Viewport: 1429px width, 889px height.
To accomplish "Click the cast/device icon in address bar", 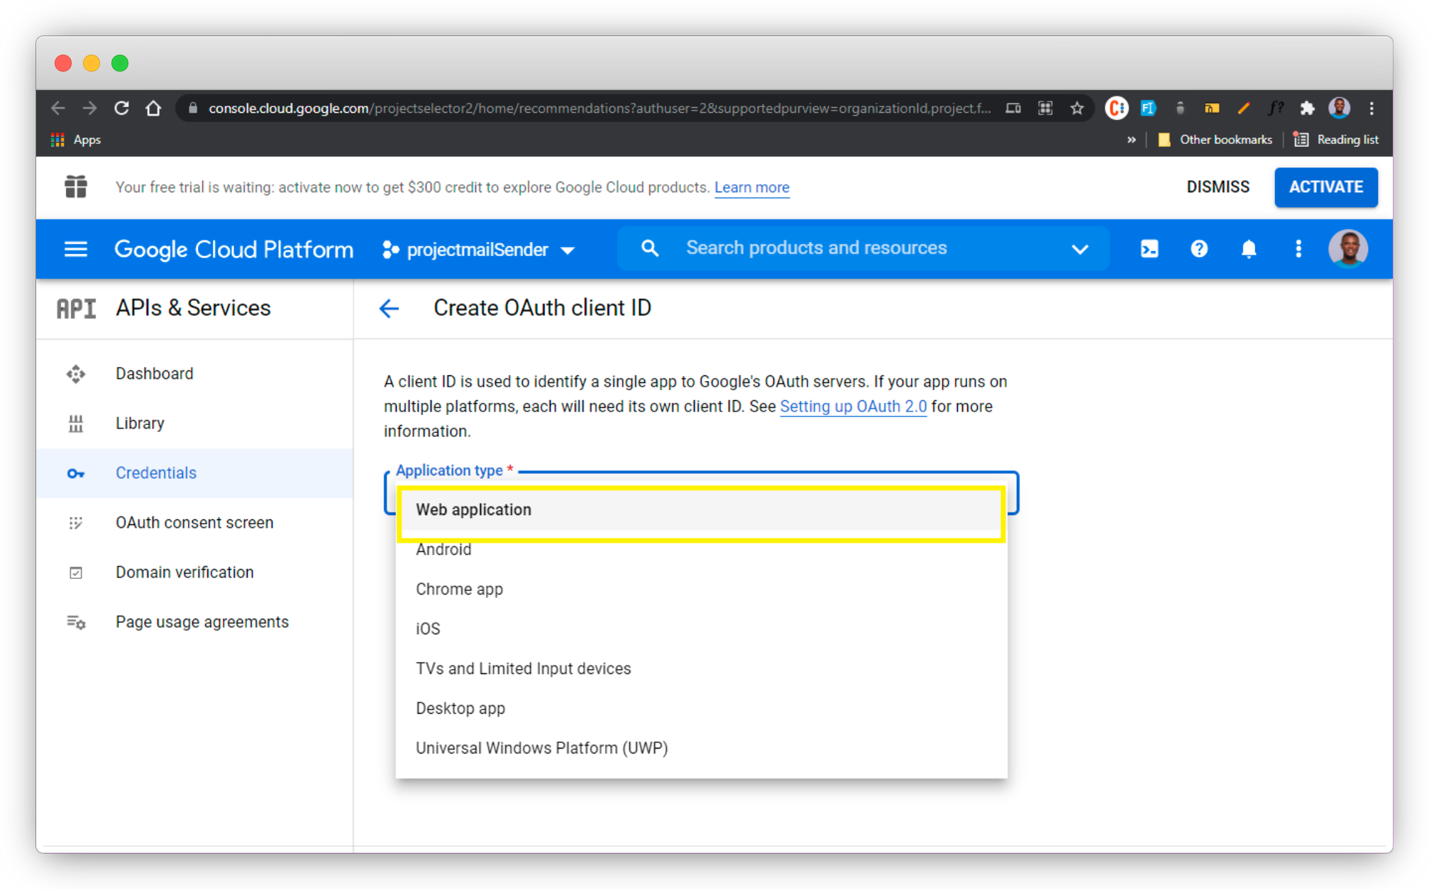I will [1013, 108].
